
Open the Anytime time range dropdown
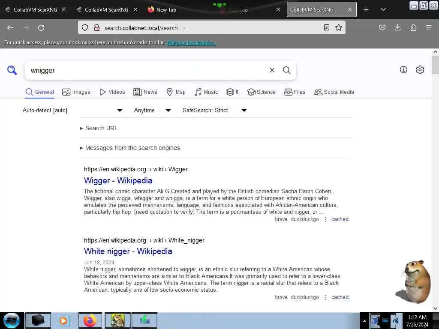(x=153, y=110)
